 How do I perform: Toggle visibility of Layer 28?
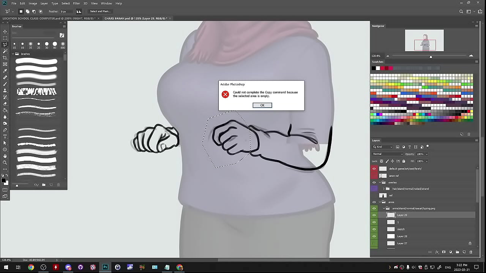click(374, 236)
